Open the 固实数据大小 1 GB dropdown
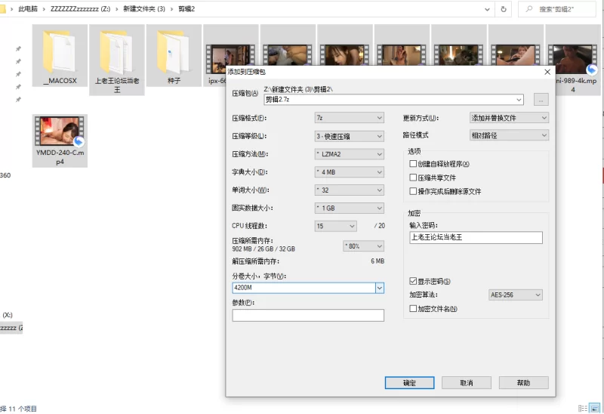Image resolution: width=604 pixels, height=414 pixels. (x=350, y=208)
